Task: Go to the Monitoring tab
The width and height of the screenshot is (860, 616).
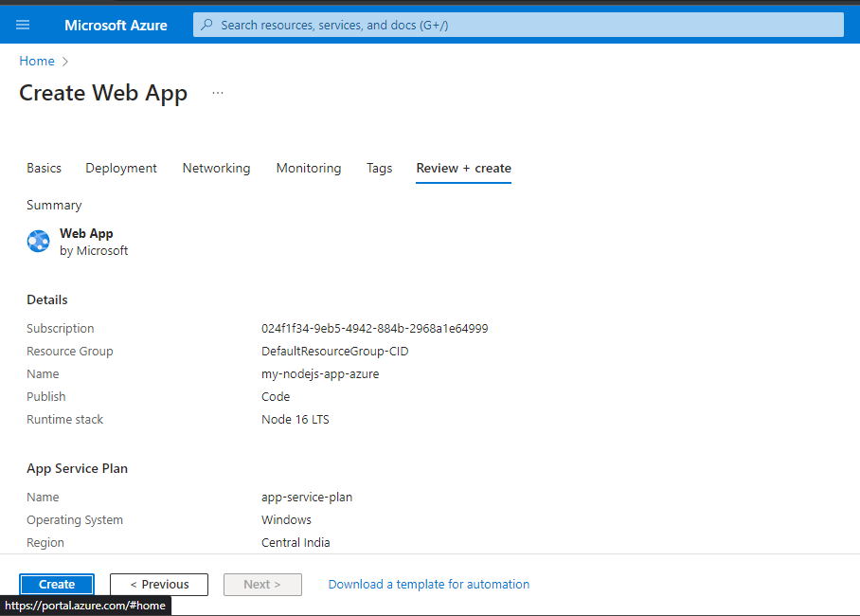Action: 308,168
